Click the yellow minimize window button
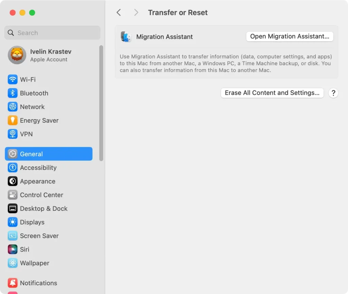Viewport: 348px width, 294px height. pos(22,13)
